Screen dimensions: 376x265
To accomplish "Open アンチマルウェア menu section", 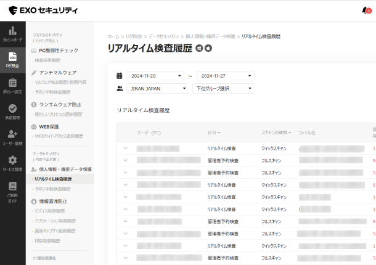I will (58, 73).
